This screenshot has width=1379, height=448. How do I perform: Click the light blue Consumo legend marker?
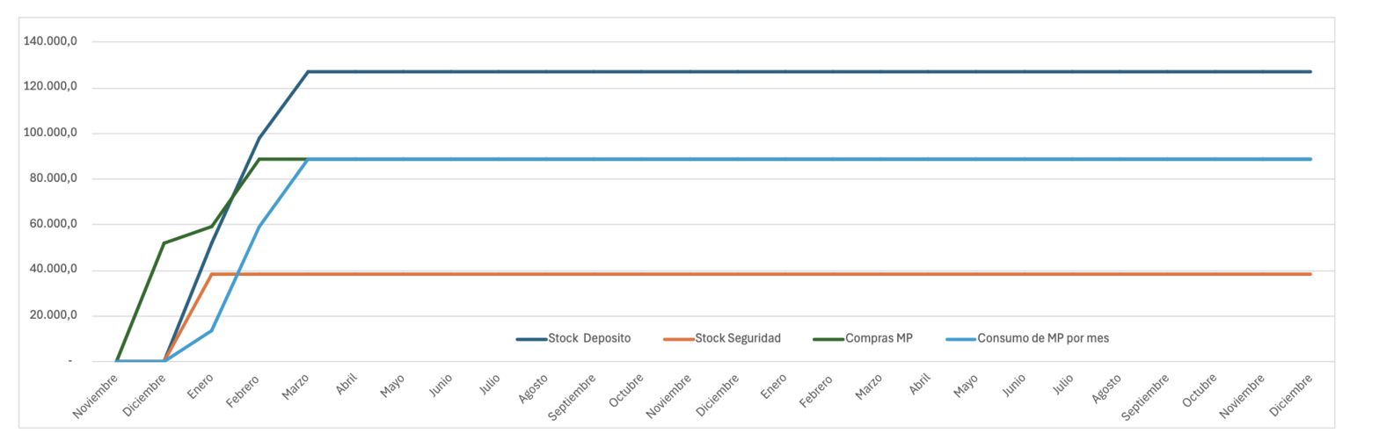coord(960,339)
